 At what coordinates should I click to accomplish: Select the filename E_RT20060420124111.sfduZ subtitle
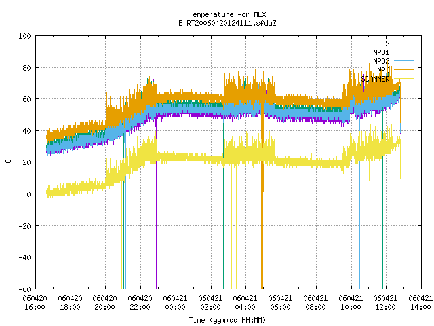227,23
